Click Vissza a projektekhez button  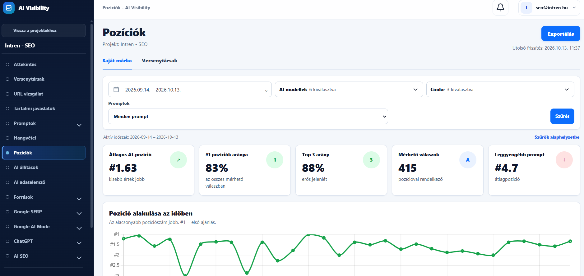pyautogui.click(x=44, y=30)
